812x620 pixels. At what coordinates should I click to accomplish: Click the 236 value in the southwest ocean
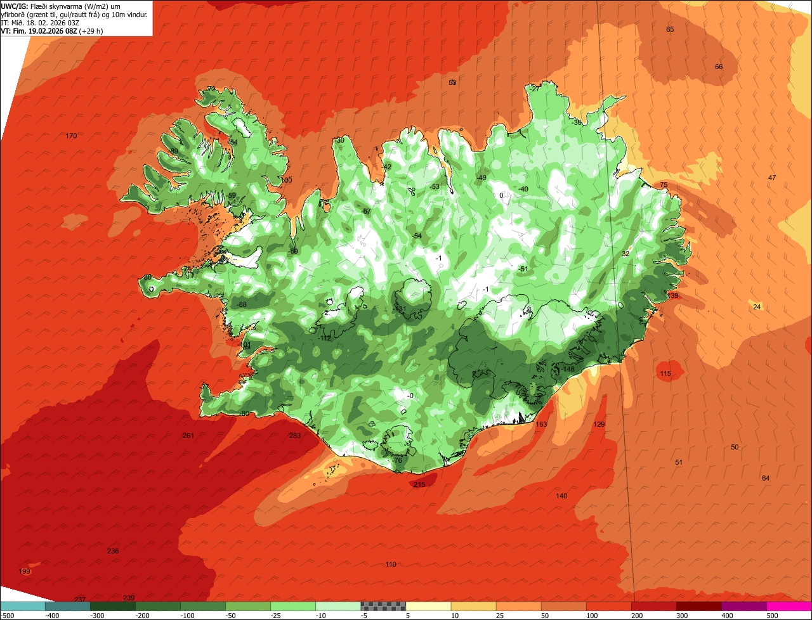tap(113, 551)
